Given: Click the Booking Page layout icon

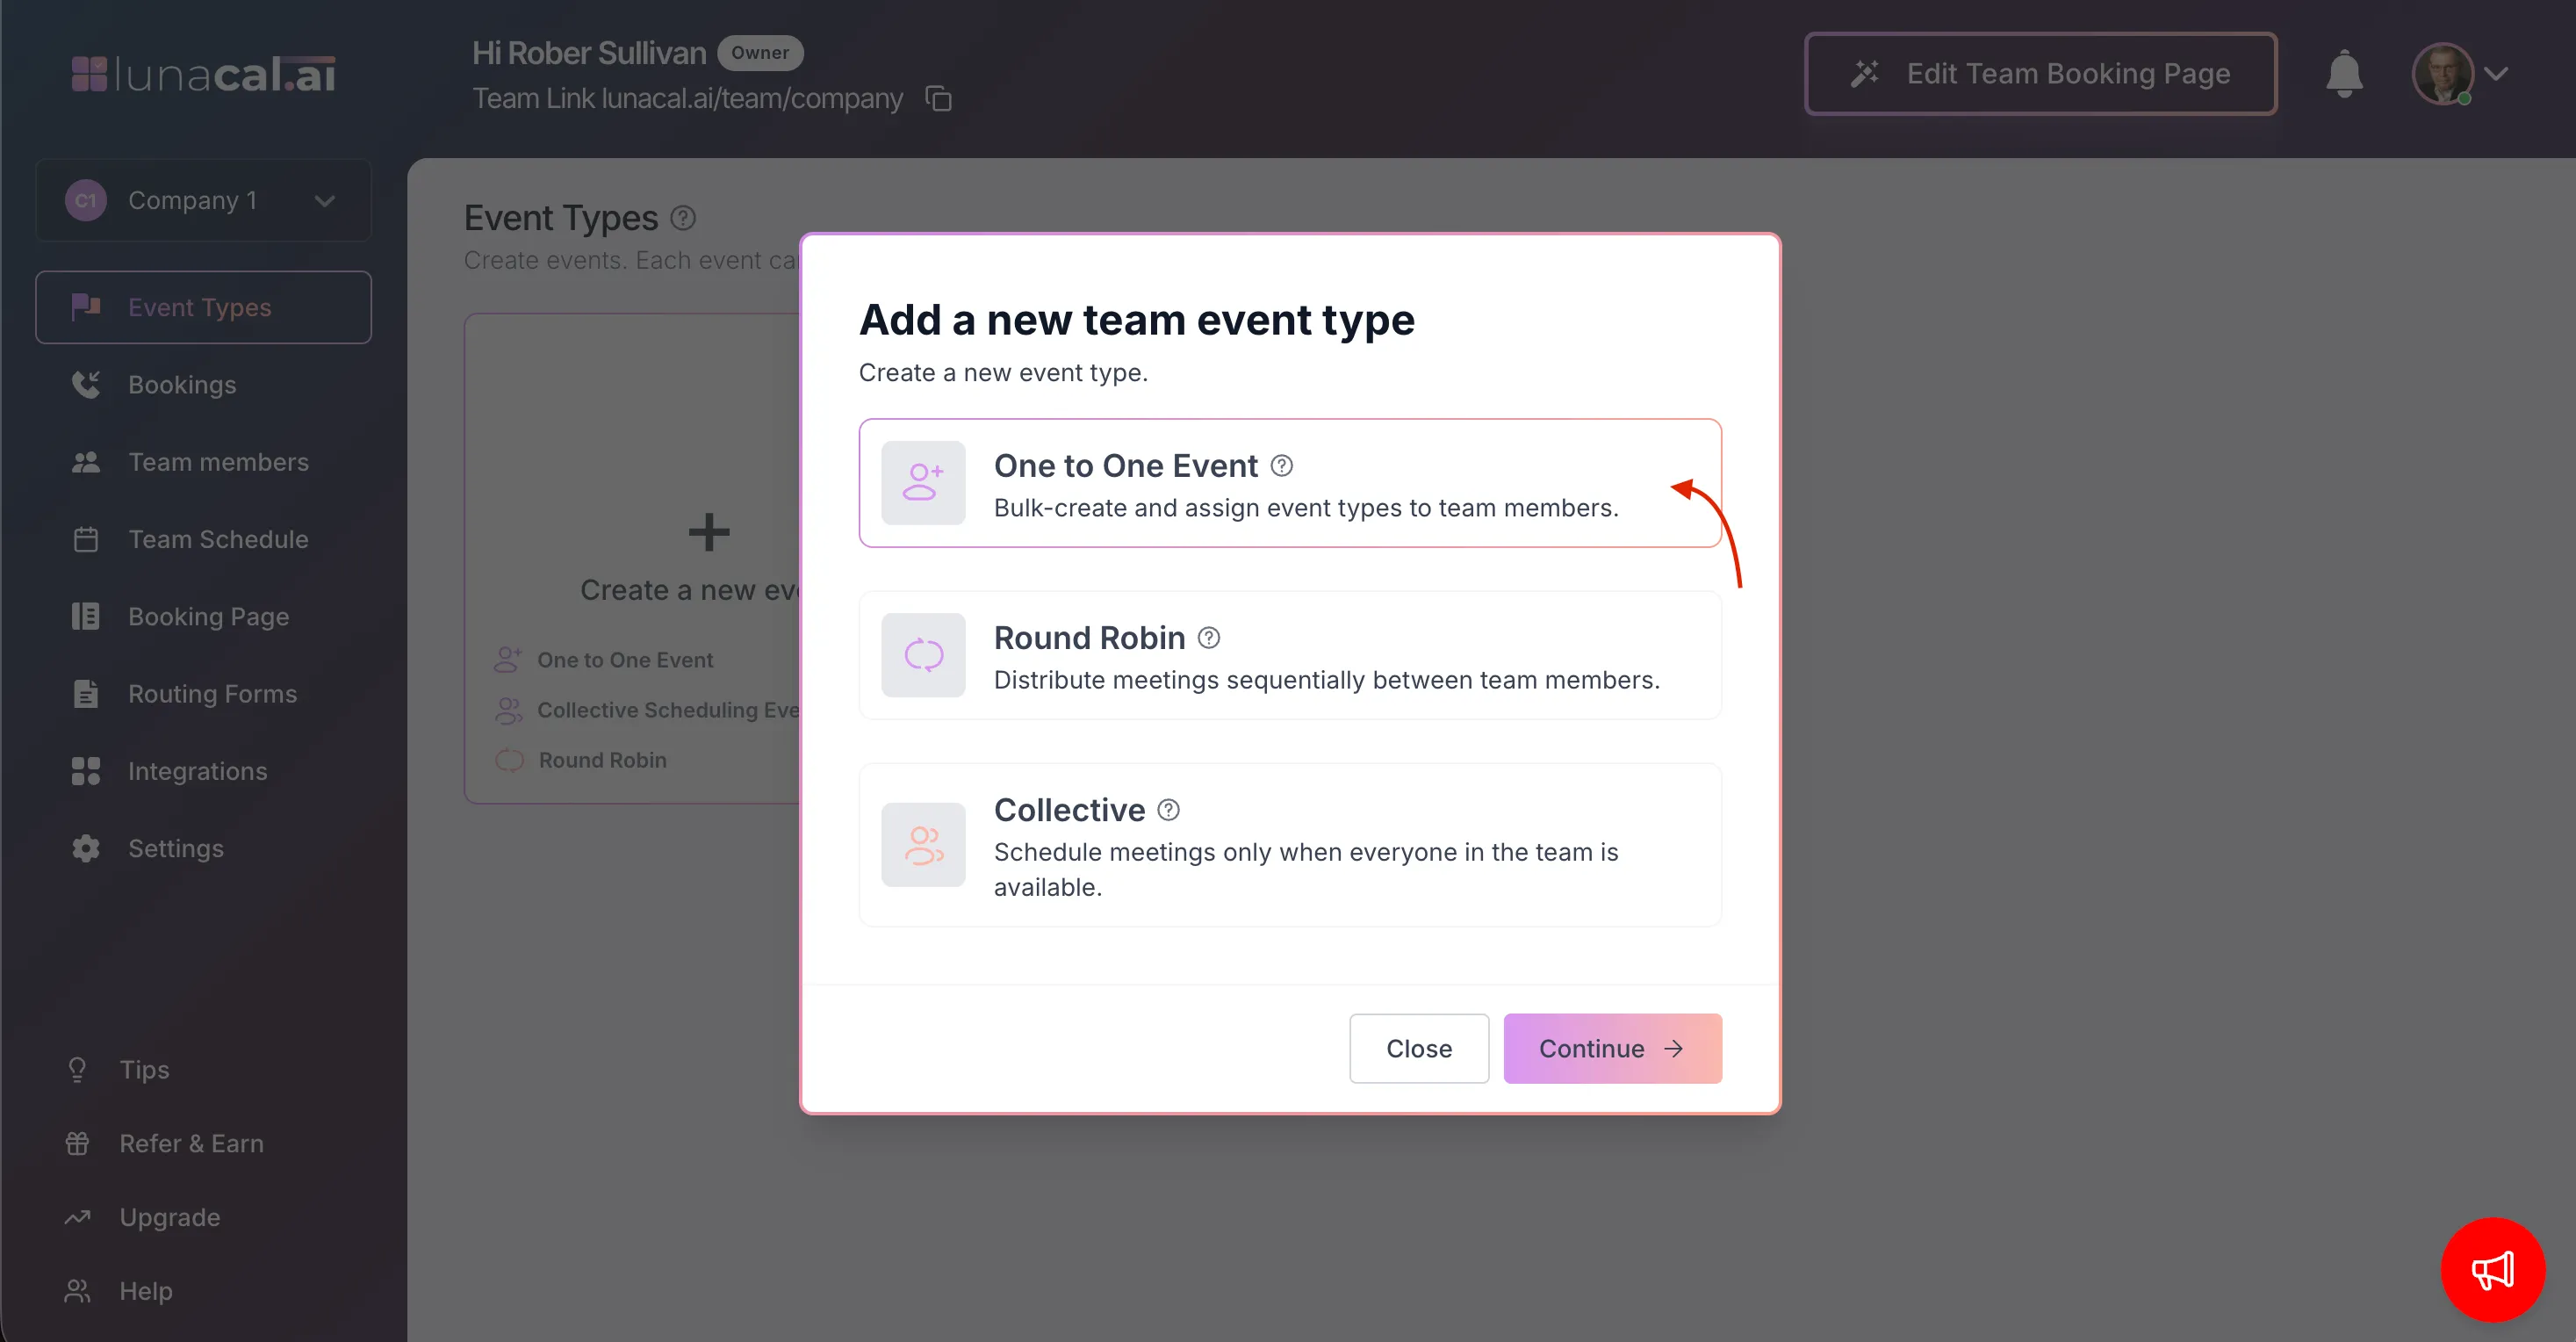Looking at the screenshot, I should (86, 616).
